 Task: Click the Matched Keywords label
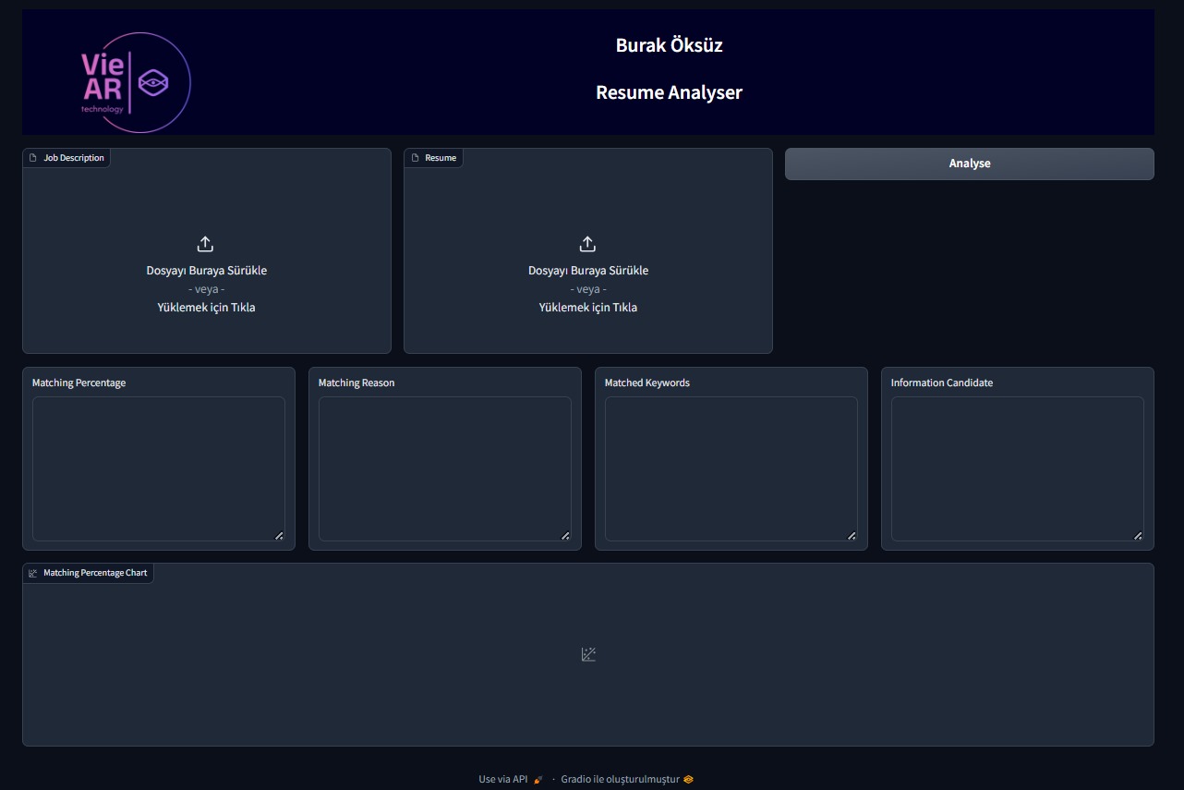(647, 383)
